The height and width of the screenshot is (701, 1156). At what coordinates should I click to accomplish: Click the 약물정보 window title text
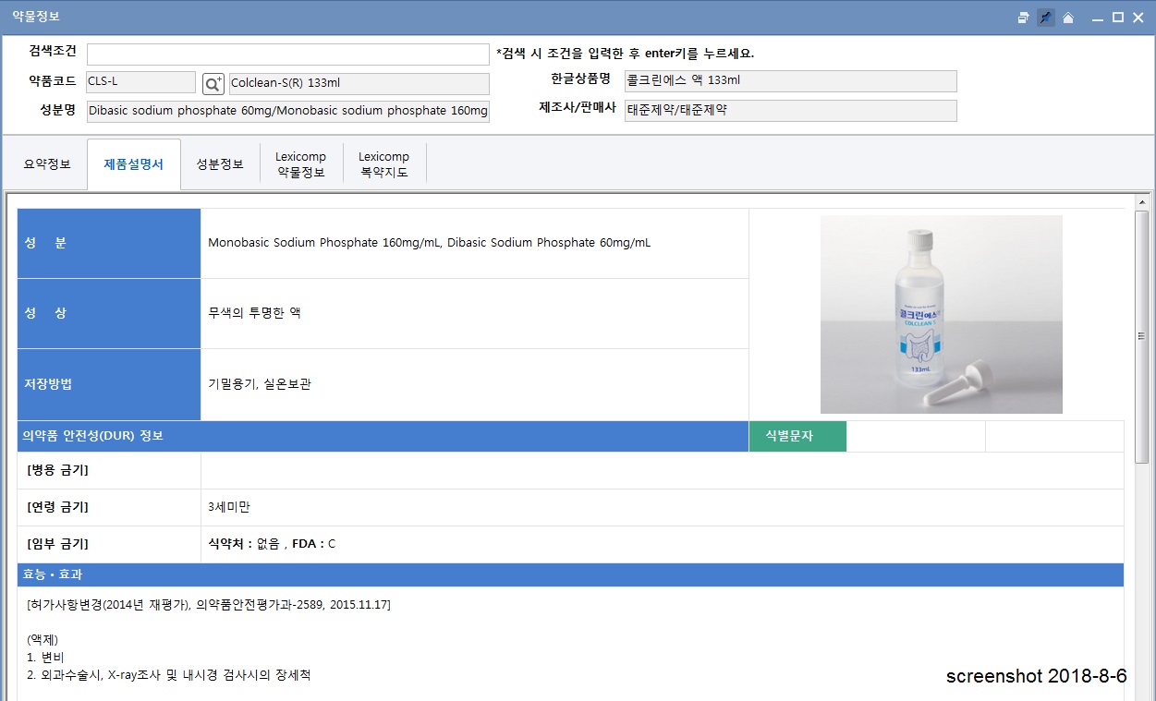point(36,18)
